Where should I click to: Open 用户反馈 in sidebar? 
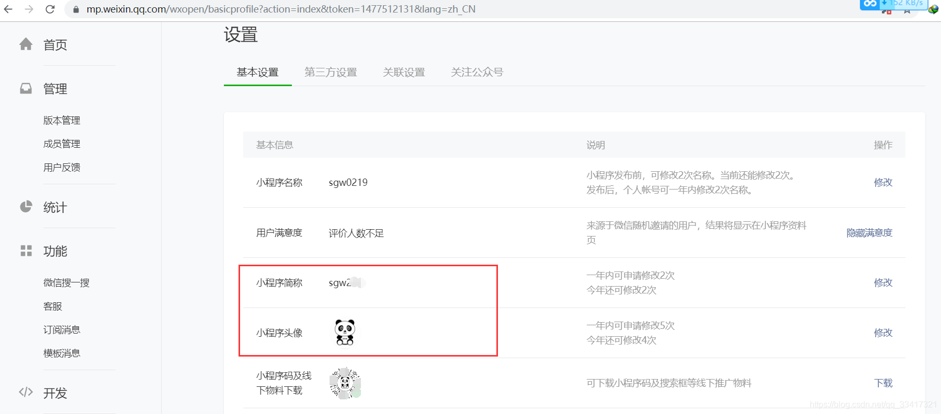tap(62, 167)
